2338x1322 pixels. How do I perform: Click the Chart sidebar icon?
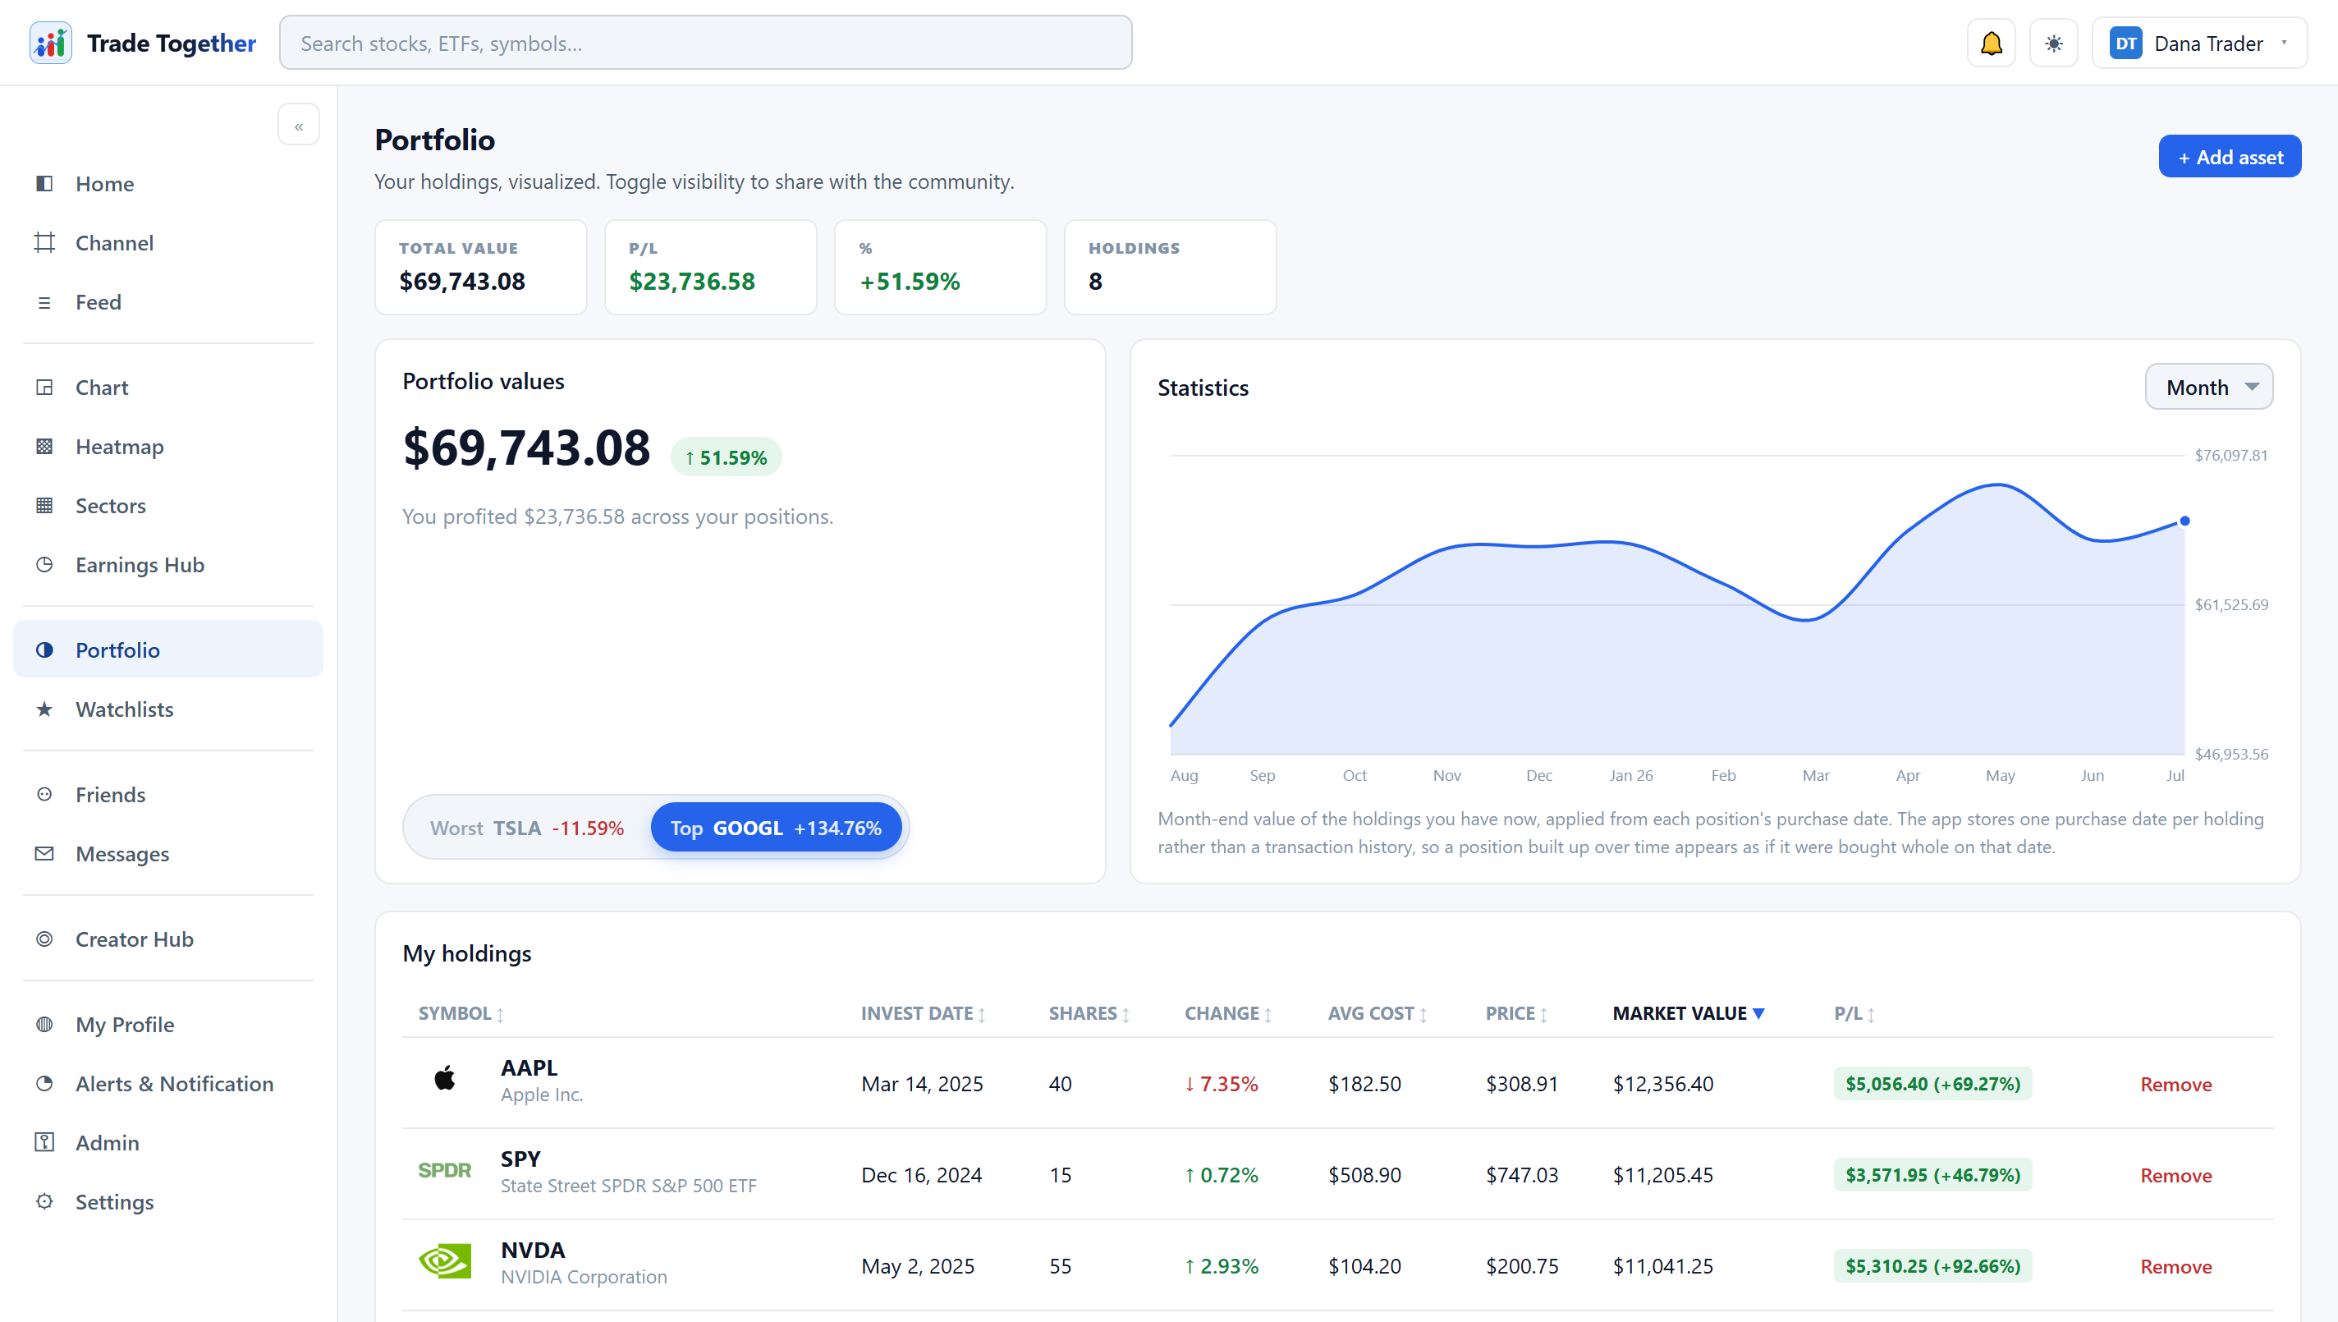coord(44,388)
